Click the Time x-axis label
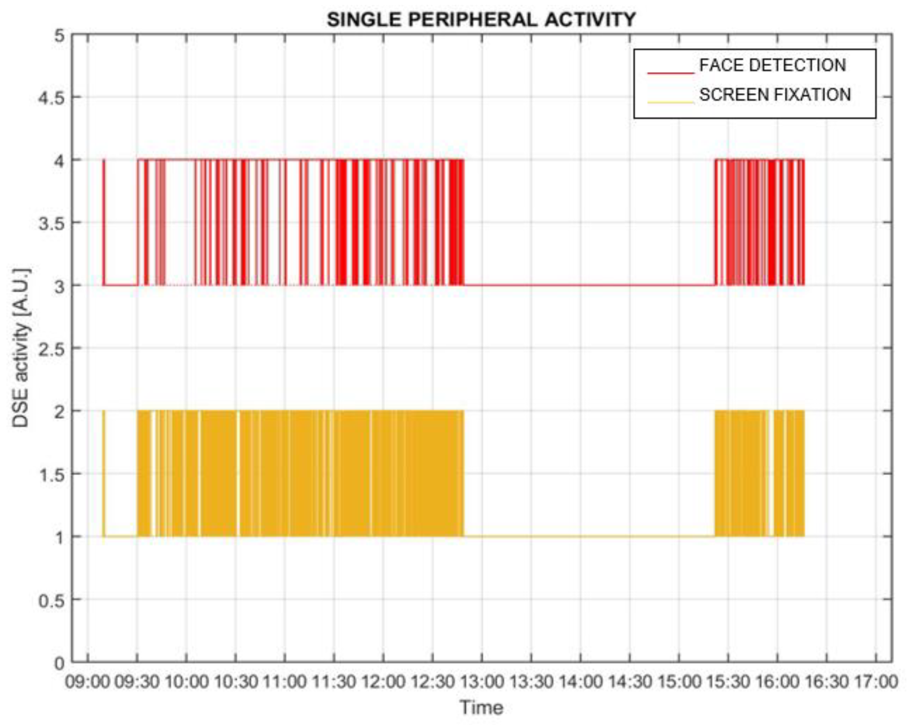The height and width of the screenshot is (725, 908). (481, 707)
